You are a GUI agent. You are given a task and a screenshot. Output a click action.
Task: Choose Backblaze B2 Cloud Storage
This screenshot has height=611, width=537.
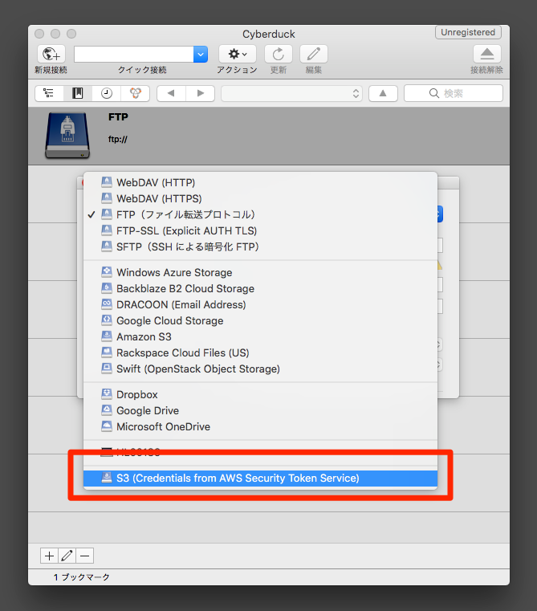[260, 288]
